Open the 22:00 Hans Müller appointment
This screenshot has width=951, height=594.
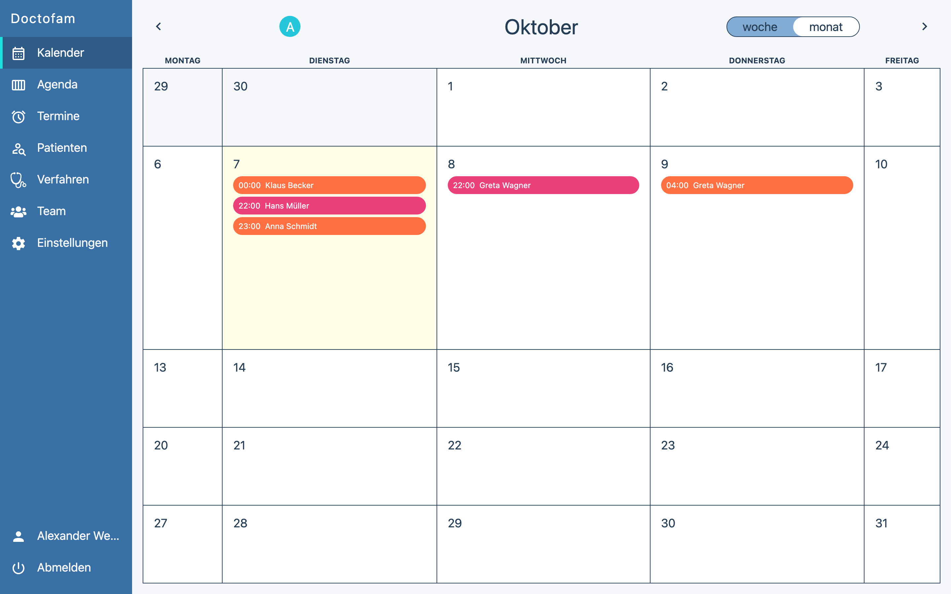pyautogui.click(x=329, y=206)
